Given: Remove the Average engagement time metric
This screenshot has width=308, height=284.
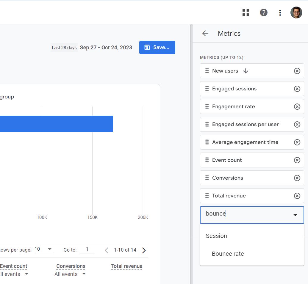Looking at the screenshot, I should 297,142.
